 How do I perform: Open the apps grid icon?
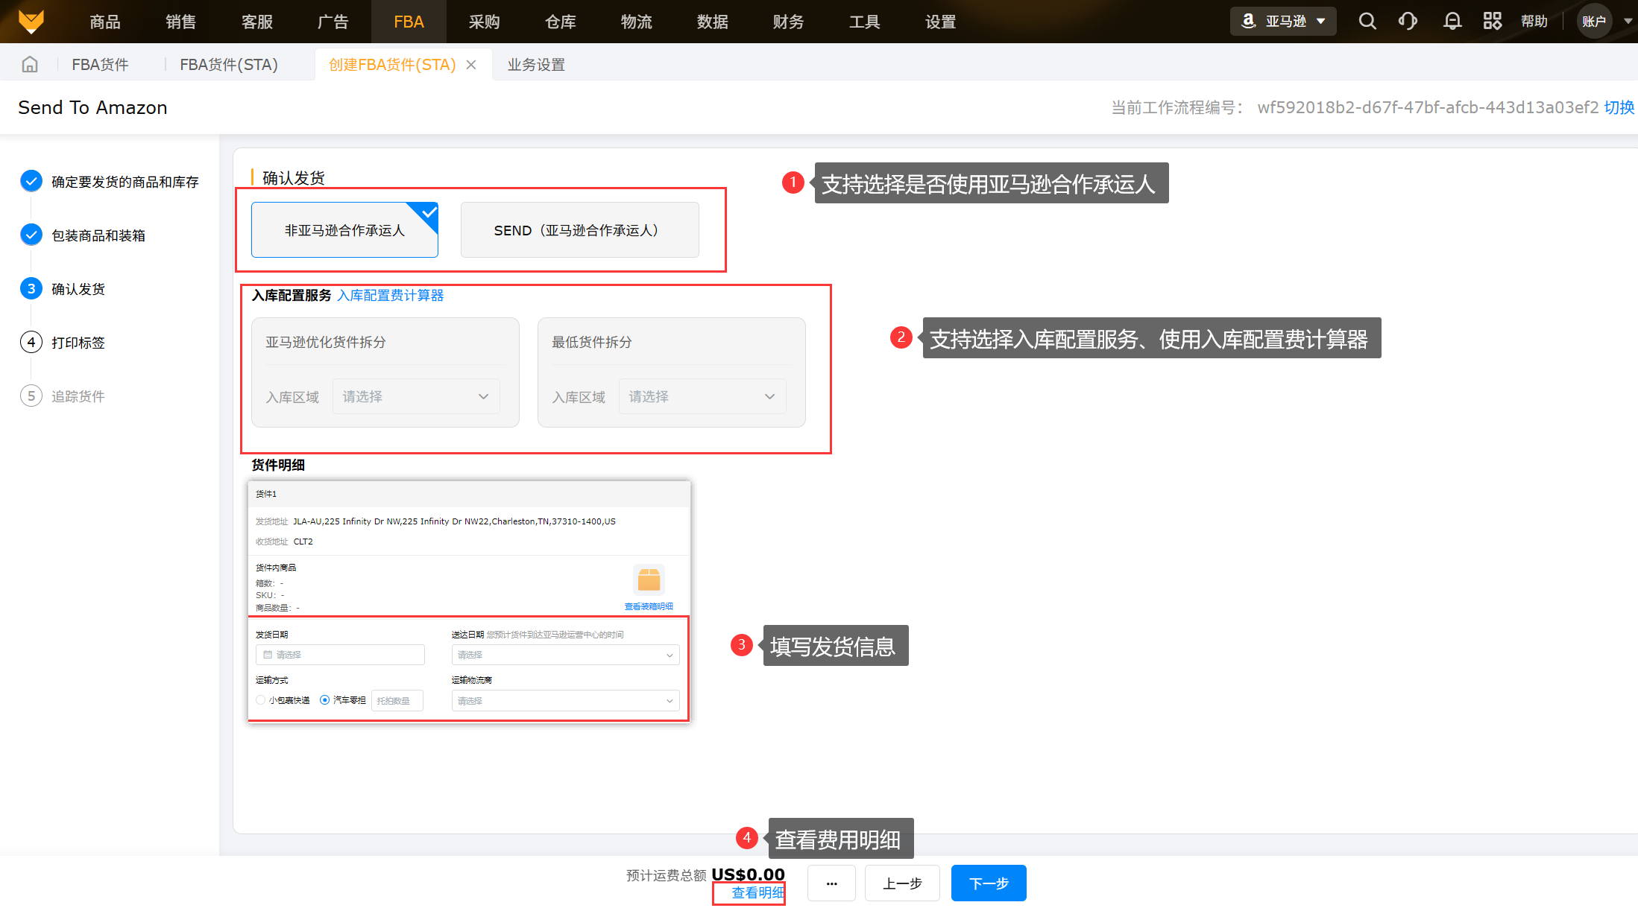[x=1492, y=22]
